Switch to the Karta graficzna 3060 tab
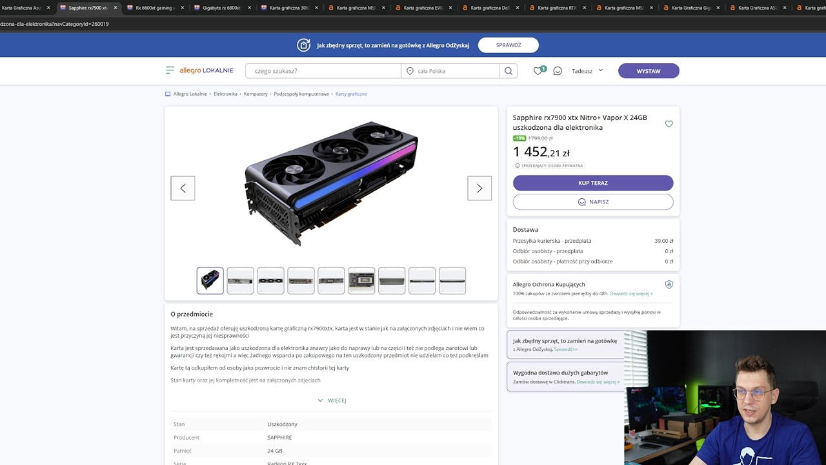Viewport: 826px width, 465px height. pos(289,8)
